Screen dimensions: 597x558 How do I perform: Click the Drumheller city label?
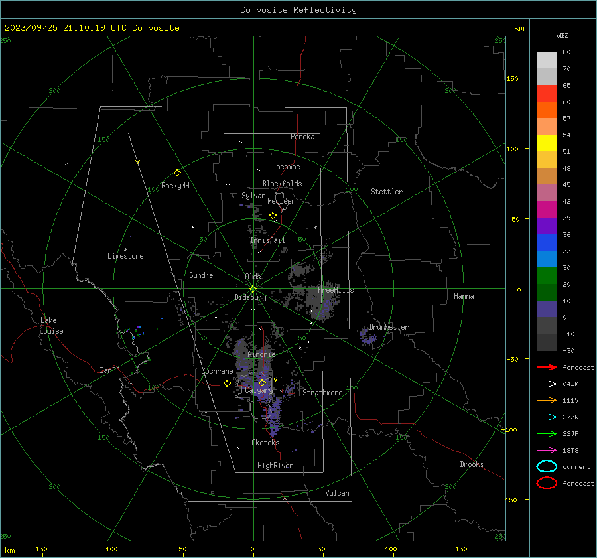click(x=389, y=327)
